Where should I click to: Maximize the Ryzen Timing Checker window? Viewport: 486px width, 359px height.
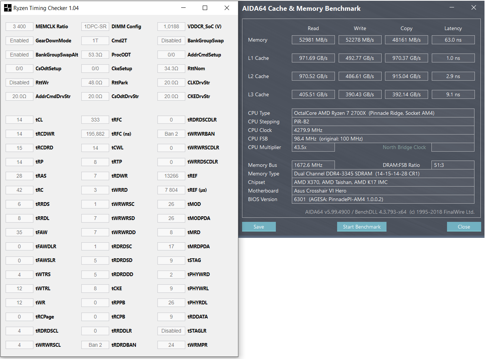[205, 8]
